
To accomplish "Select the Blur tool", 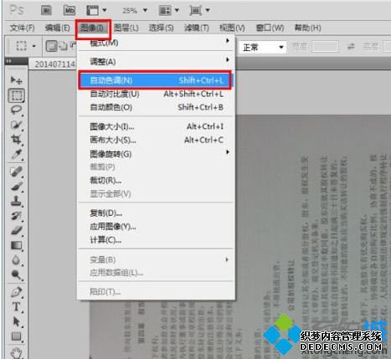I will [x=17, y=260].
